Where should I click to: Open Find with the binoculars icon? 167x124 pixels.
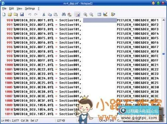(x=64, y=14)
